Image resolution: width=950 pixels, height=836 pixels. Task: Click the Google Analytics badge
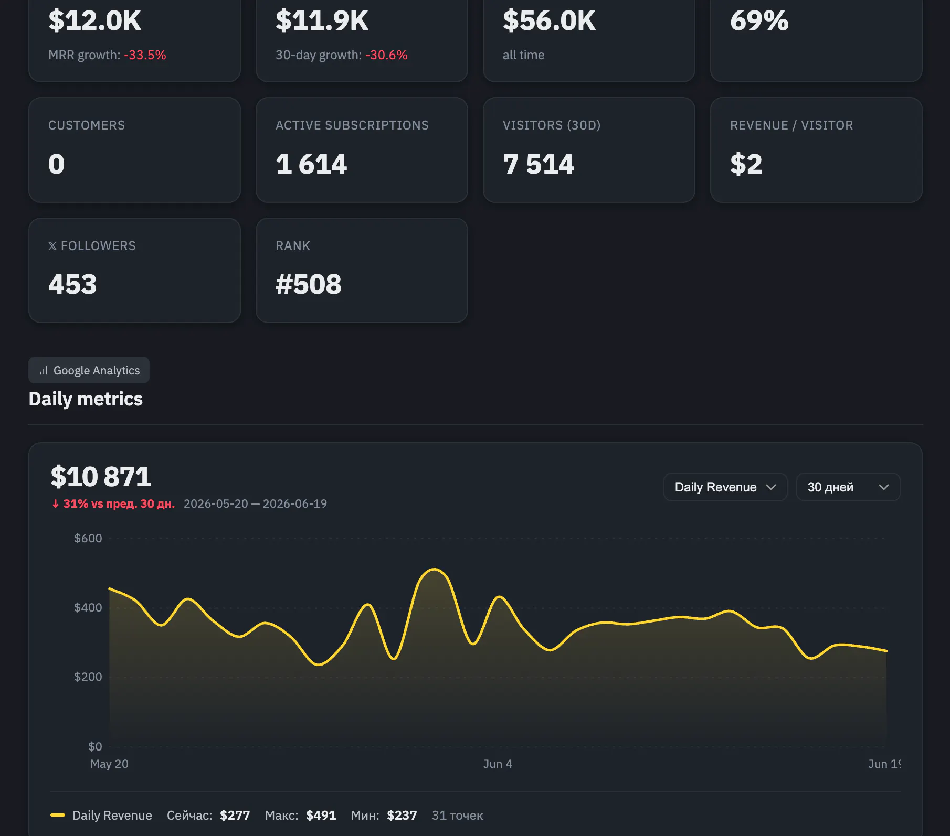(89, 370)
